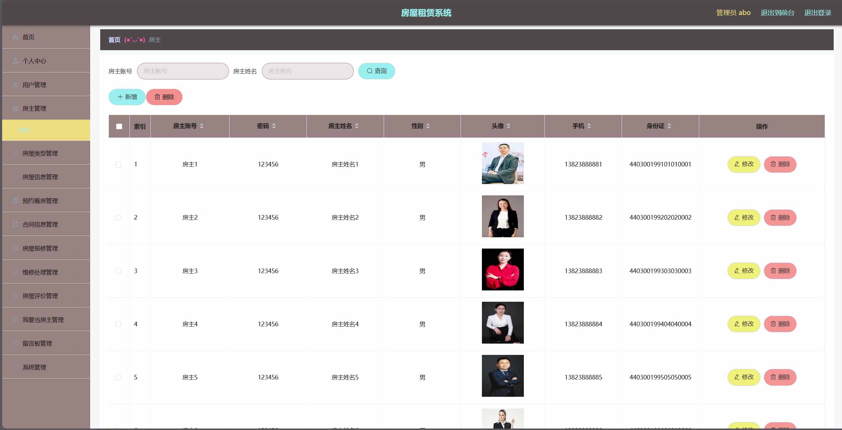The width and height of the screenshot is (842, 430).
Task: Click the 房屋租赁系统 title
Action: pos(426,13)
